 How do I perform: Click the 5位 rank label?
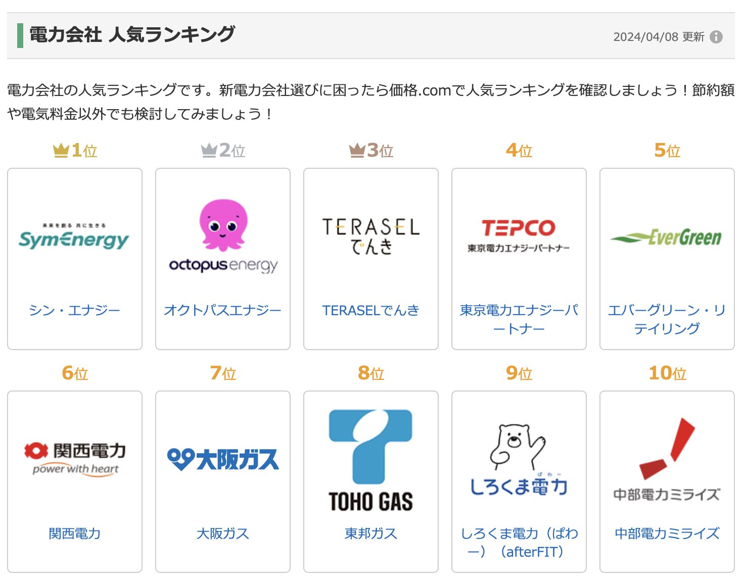[667, 150]
